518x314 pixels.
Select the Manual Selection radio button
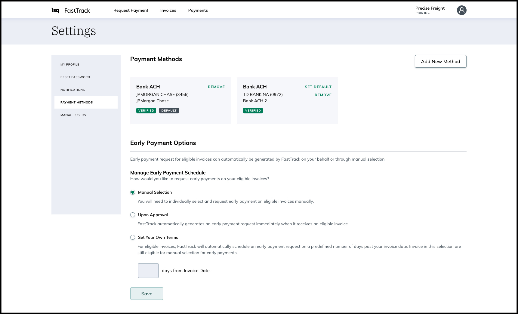[133, 192]
